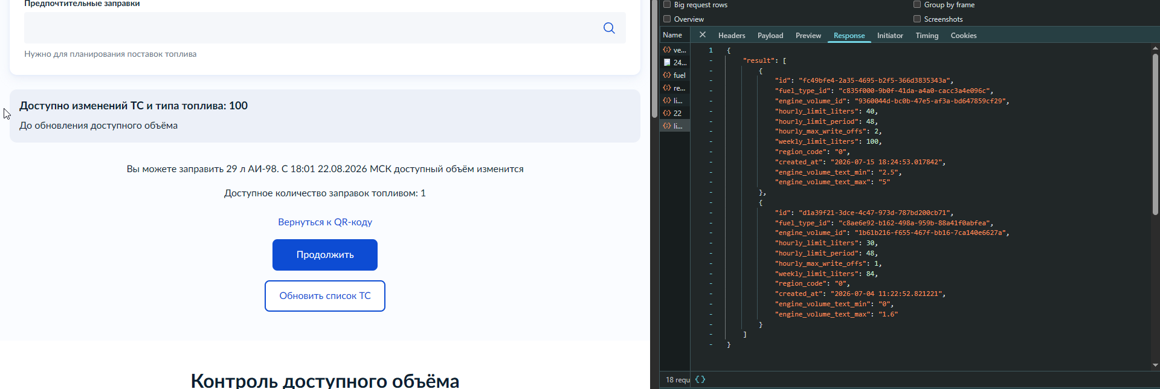Click the 'weekly_limit_liters': 100 line

click(828, 141)
